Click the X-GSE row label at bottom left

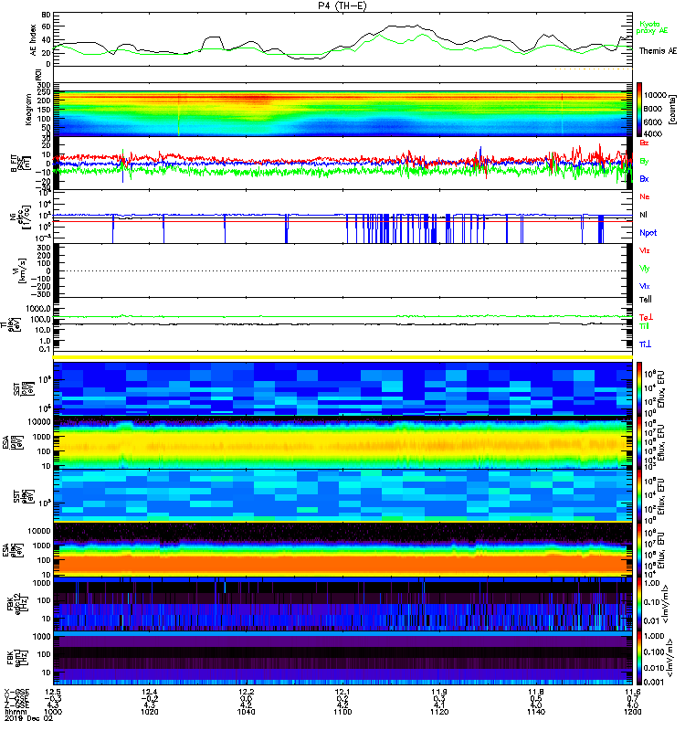point(16,692)
